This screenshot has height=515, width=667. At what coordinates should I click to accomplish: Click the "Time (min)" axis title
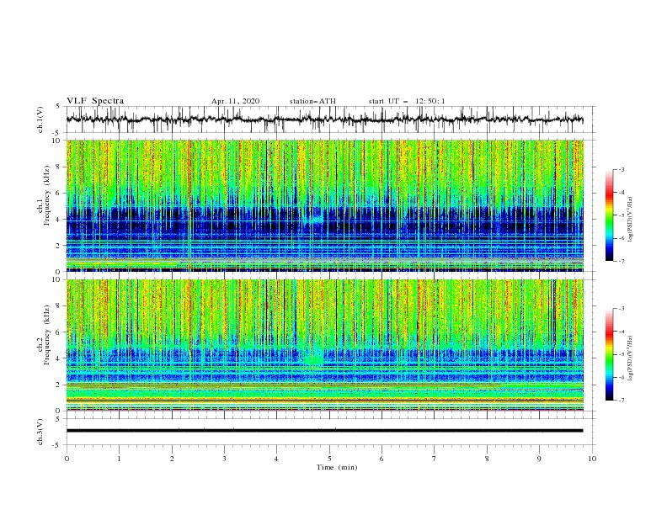click(x=337, y=467)
